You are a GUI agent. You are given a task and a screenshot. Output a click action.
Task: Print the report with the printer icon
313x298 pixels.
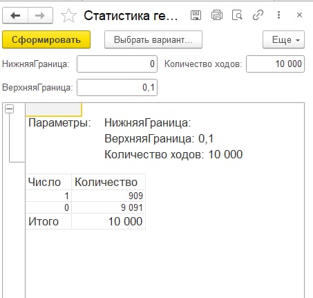(217, 15)
